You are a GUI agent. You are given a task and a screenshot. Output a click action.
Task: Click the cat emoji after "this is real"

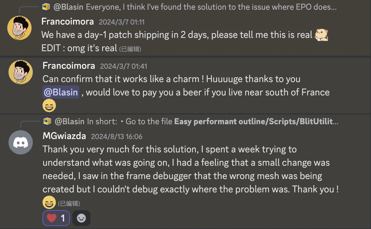(322, 35)
